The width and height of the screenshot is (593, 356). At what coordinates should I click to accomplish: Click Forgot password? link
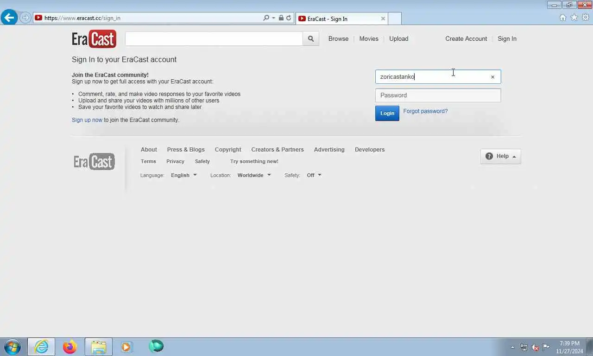425,111
